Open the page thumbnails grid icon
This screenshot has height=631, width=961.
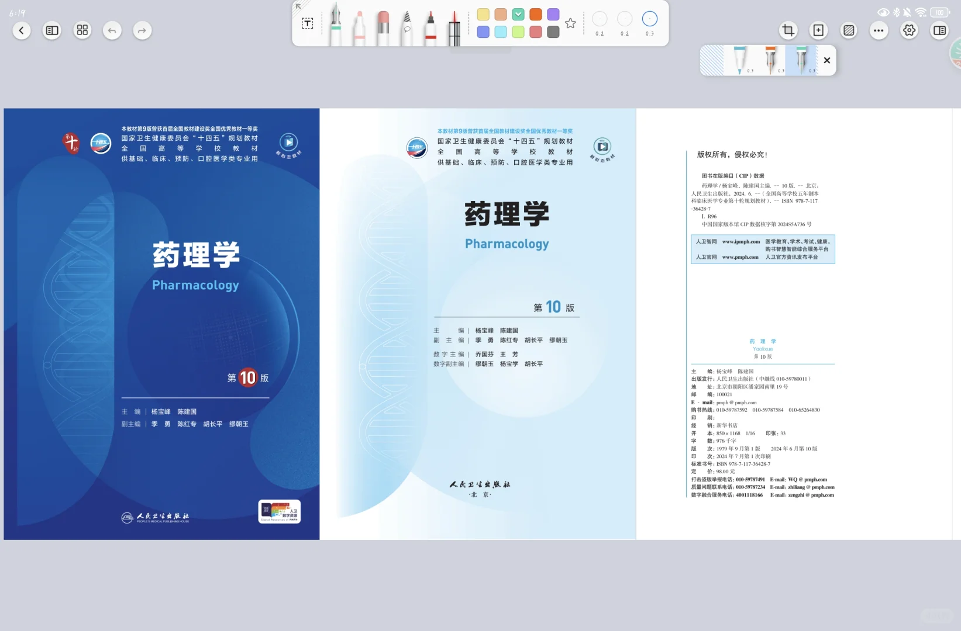[x=82, y=30]
